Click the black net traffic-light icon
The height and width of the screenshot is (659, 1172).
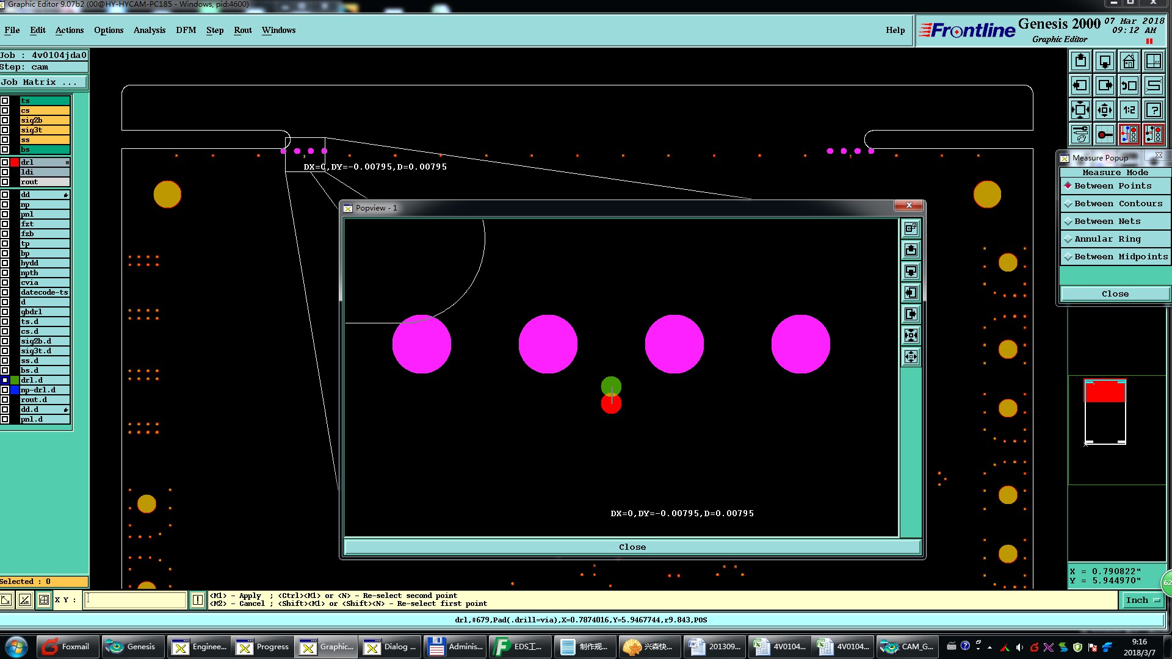tap(1154, 134)
